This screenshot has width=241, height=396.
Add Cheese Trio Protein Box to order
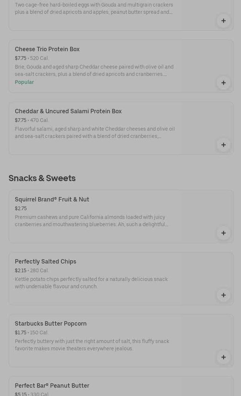tap(223, 83)
